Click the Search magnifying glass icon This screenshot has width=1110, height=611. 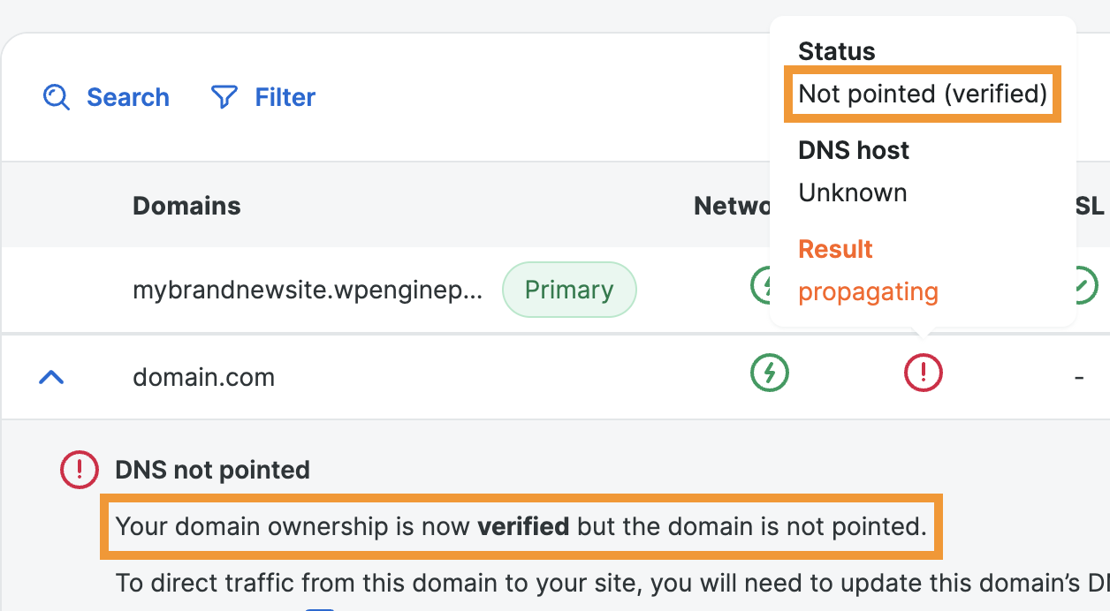(57, 97)
